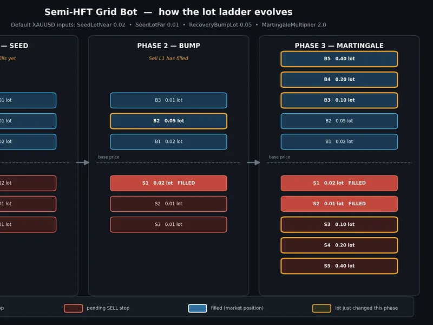Click the highlighted B2 0.05 lot box in Phase 2
The height and width of the screenshot is (325, 433).
point(168,121)
